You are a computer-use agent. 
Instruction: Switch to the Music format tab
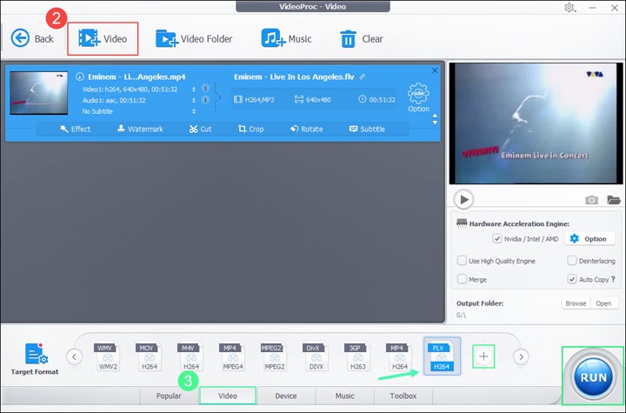[x=345, y=396]
